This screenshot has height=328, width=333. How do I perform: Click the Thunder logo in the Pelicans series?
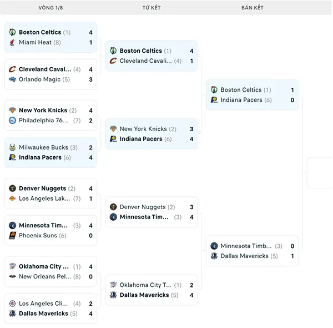click(x=12, y=266)
